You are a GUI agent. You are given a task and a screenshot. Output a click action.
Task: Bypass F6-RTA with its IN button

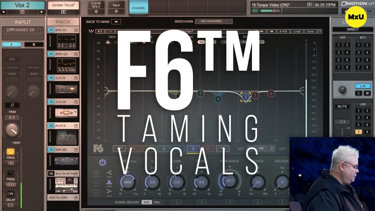51,126
